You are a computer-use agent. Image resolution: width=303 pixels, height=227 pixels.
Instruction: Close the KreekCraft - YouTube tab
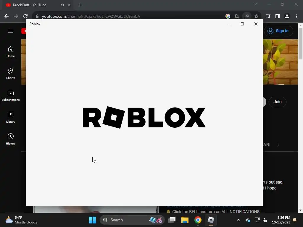(69, 5)
